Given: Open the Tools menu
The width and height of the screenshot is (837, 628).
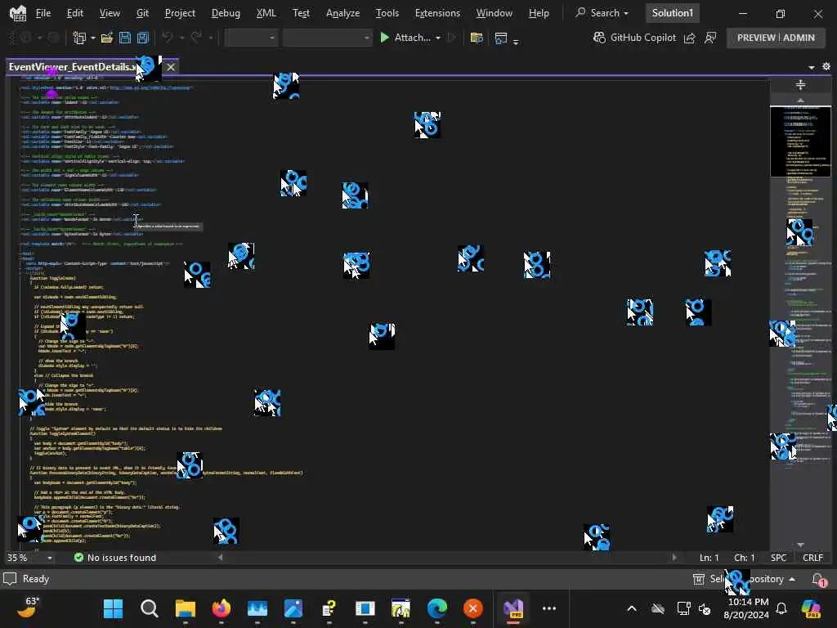Looking at the screenshot, I should [x=387, y=13].
